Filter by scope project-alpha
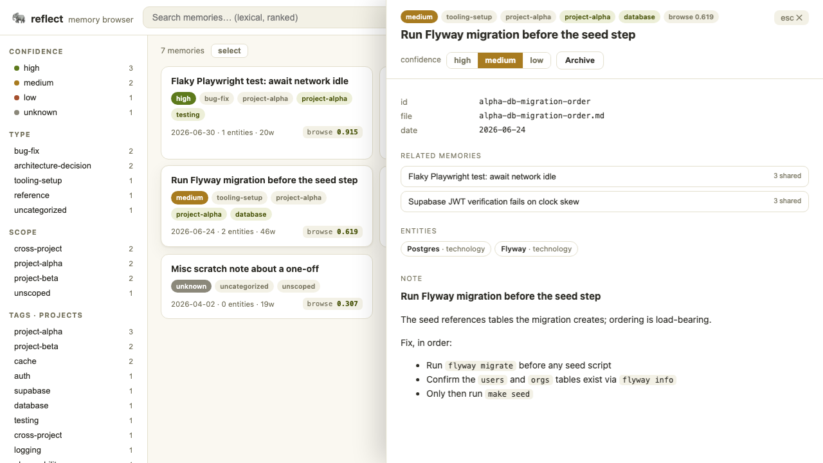The height and width of the screenshot is (463, 823). 73,264
